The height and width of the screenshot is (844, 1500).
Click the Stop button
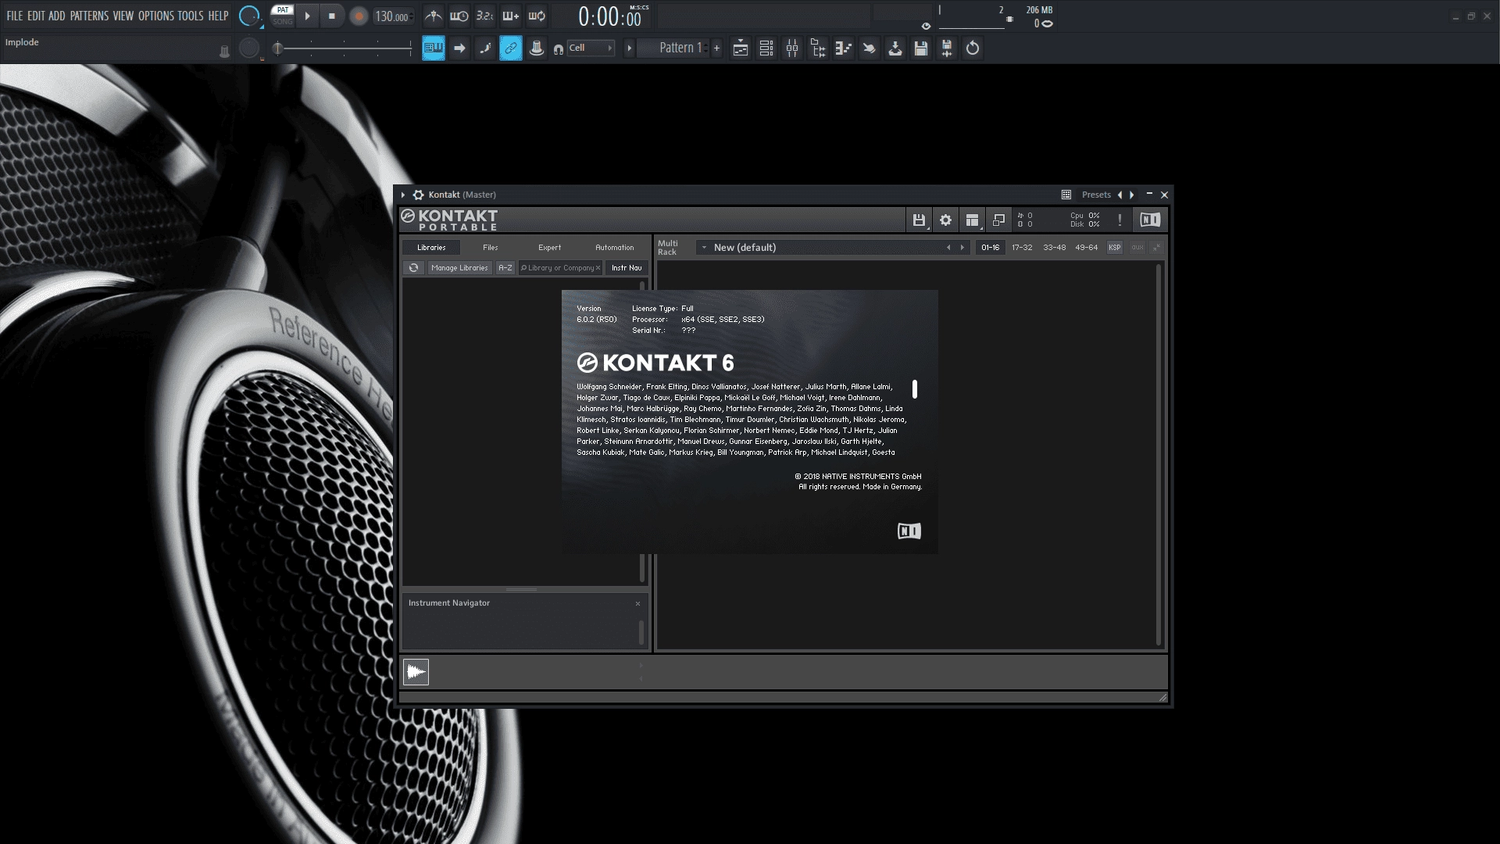pyautogui.click(x=332, y=16)
